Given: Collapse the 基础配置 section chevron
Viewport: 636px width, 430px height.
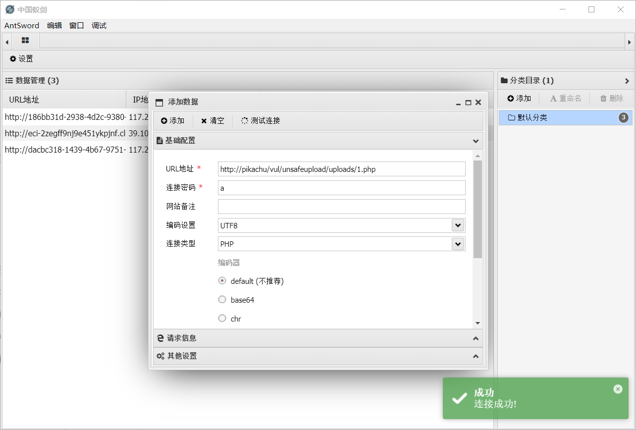Looking at the screenshot, I should (x=476, y=141).
